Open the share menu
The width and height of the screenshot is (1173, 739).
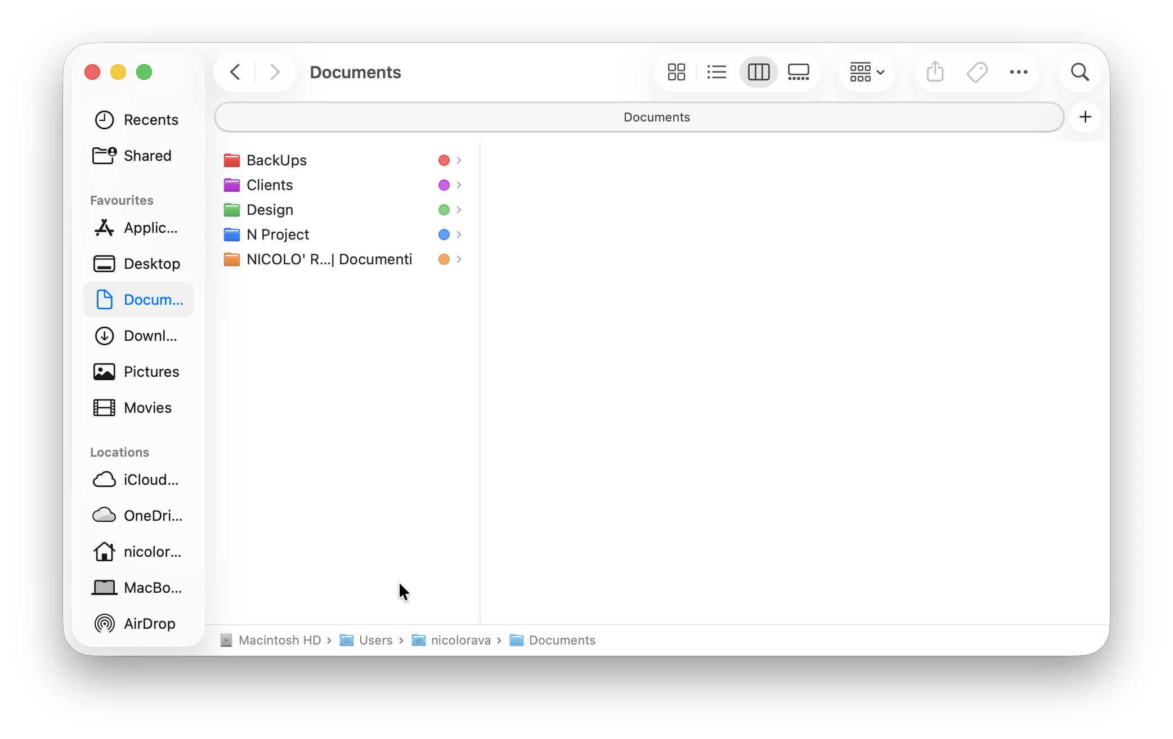click(x=934, y=72)
